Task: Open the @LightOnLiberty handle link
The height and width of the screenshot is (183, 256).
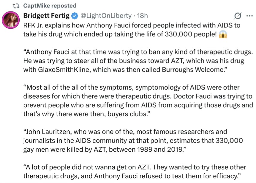Action: pos(106,15)
